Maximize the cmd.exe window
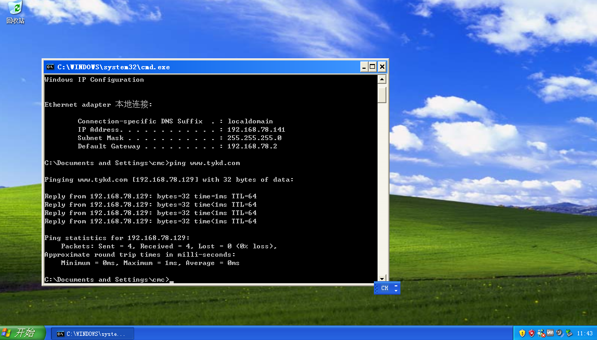The width and height of the screenshot is (597, 340). [x=372, y=67]
